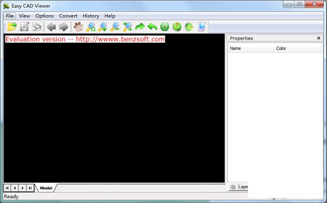Open the File menu

point(10,16)
